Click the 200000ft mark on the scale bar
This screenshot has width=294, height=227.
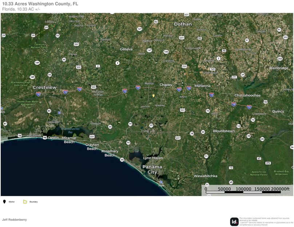click(280, 188)
